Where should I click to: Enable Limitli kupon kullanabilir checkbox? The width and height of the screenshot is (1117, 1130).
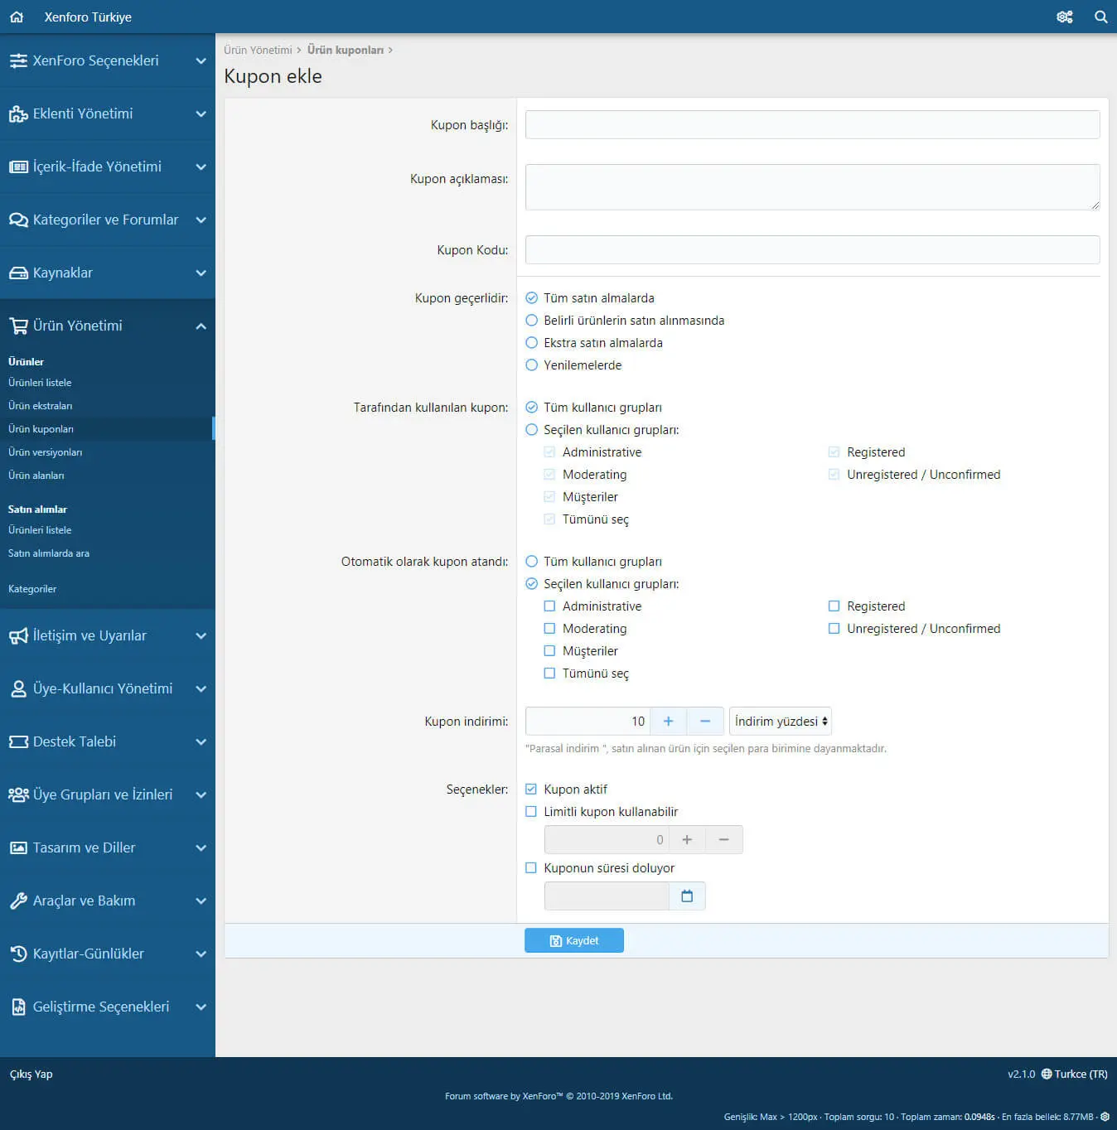(531, 812)
